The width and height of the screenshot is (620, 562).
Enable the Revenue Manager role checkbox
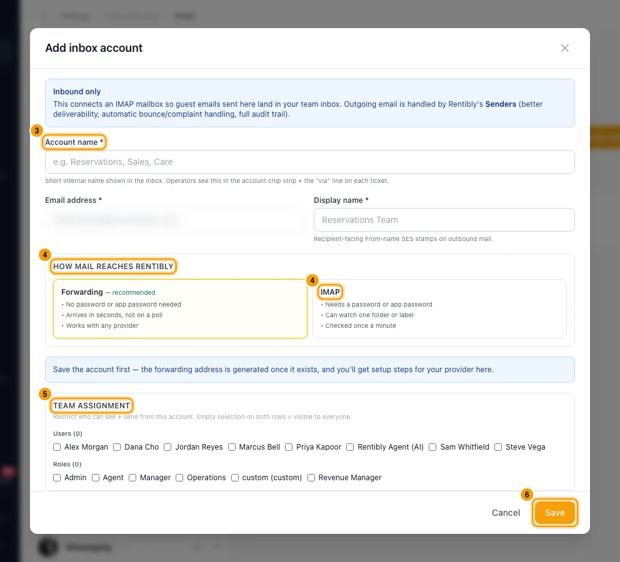pyautogui.click(x=311, y=478)
